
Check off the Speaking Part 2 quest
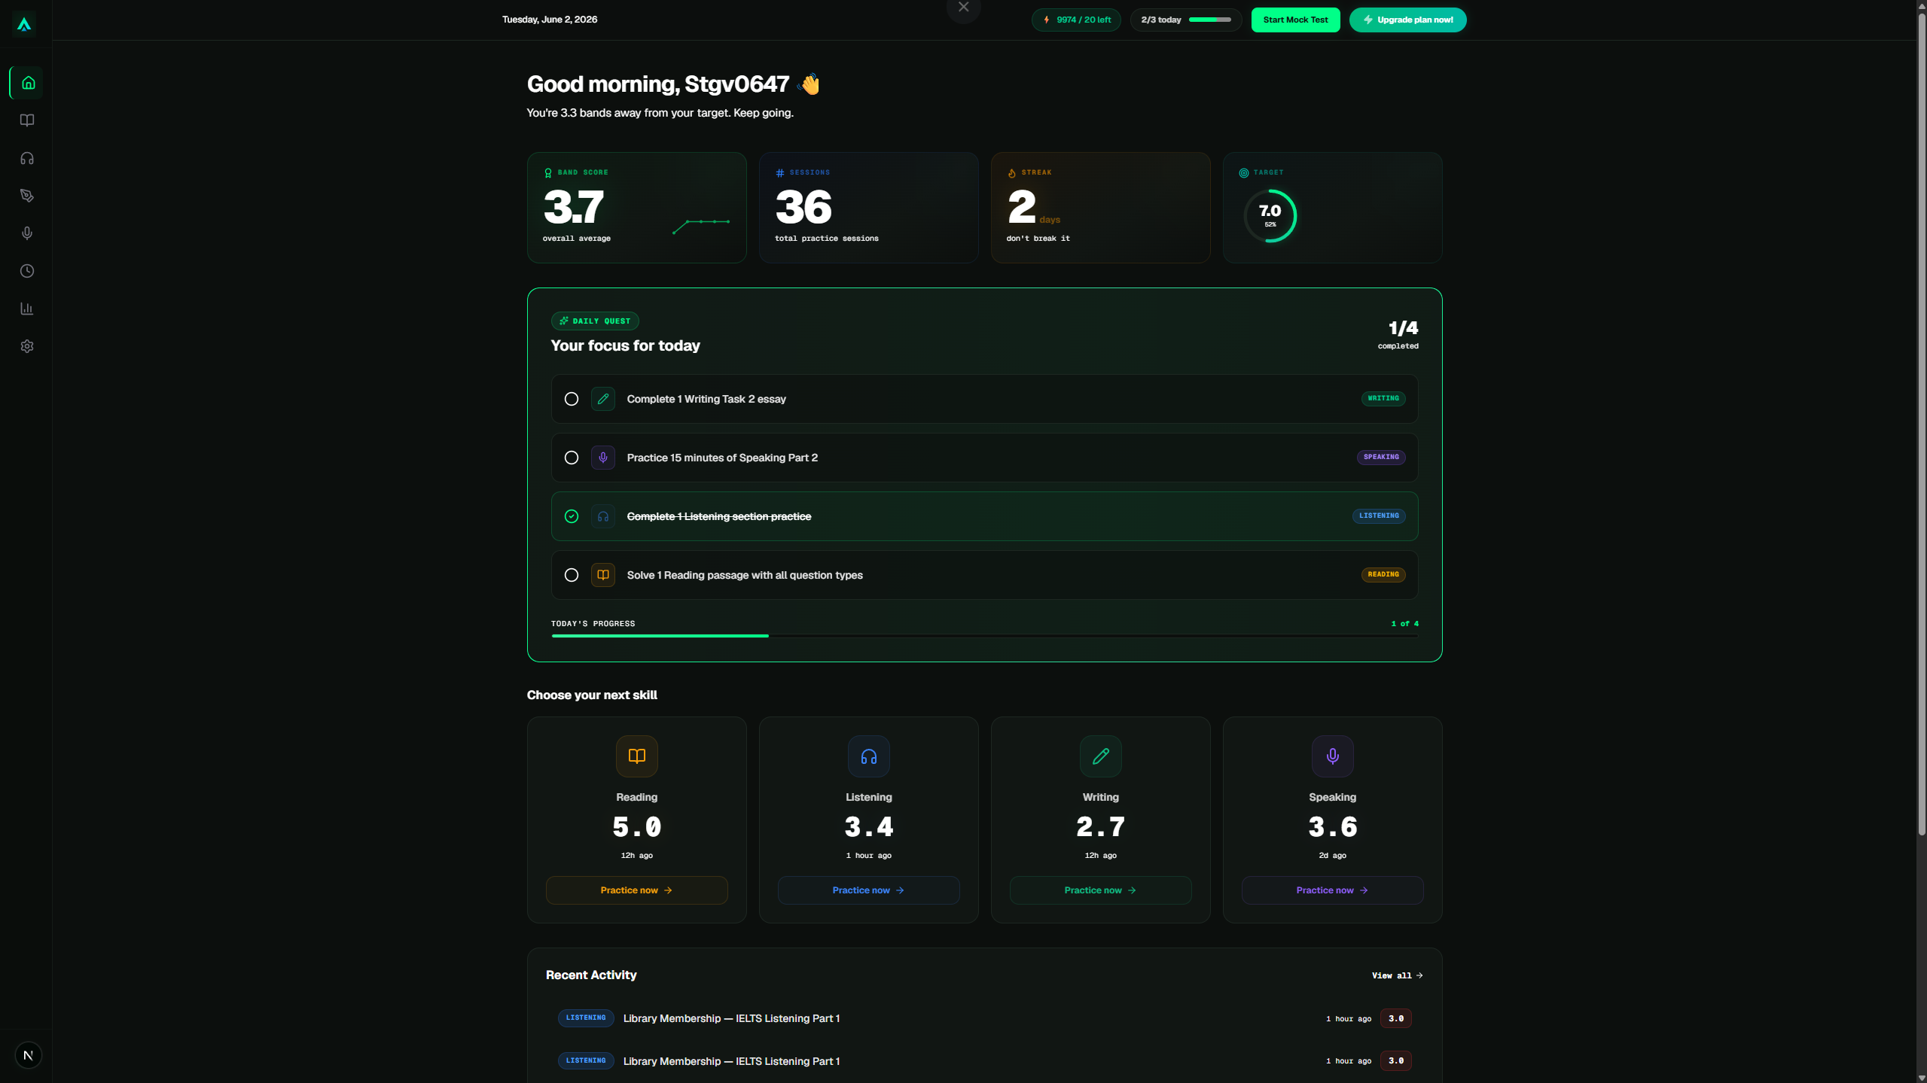pos(572,458)
